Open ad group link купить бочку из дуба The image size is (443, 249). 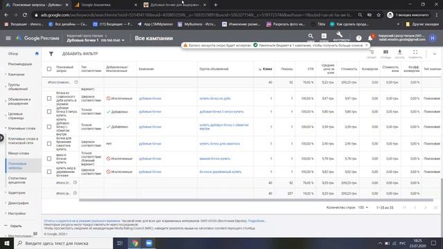[215, 98]
